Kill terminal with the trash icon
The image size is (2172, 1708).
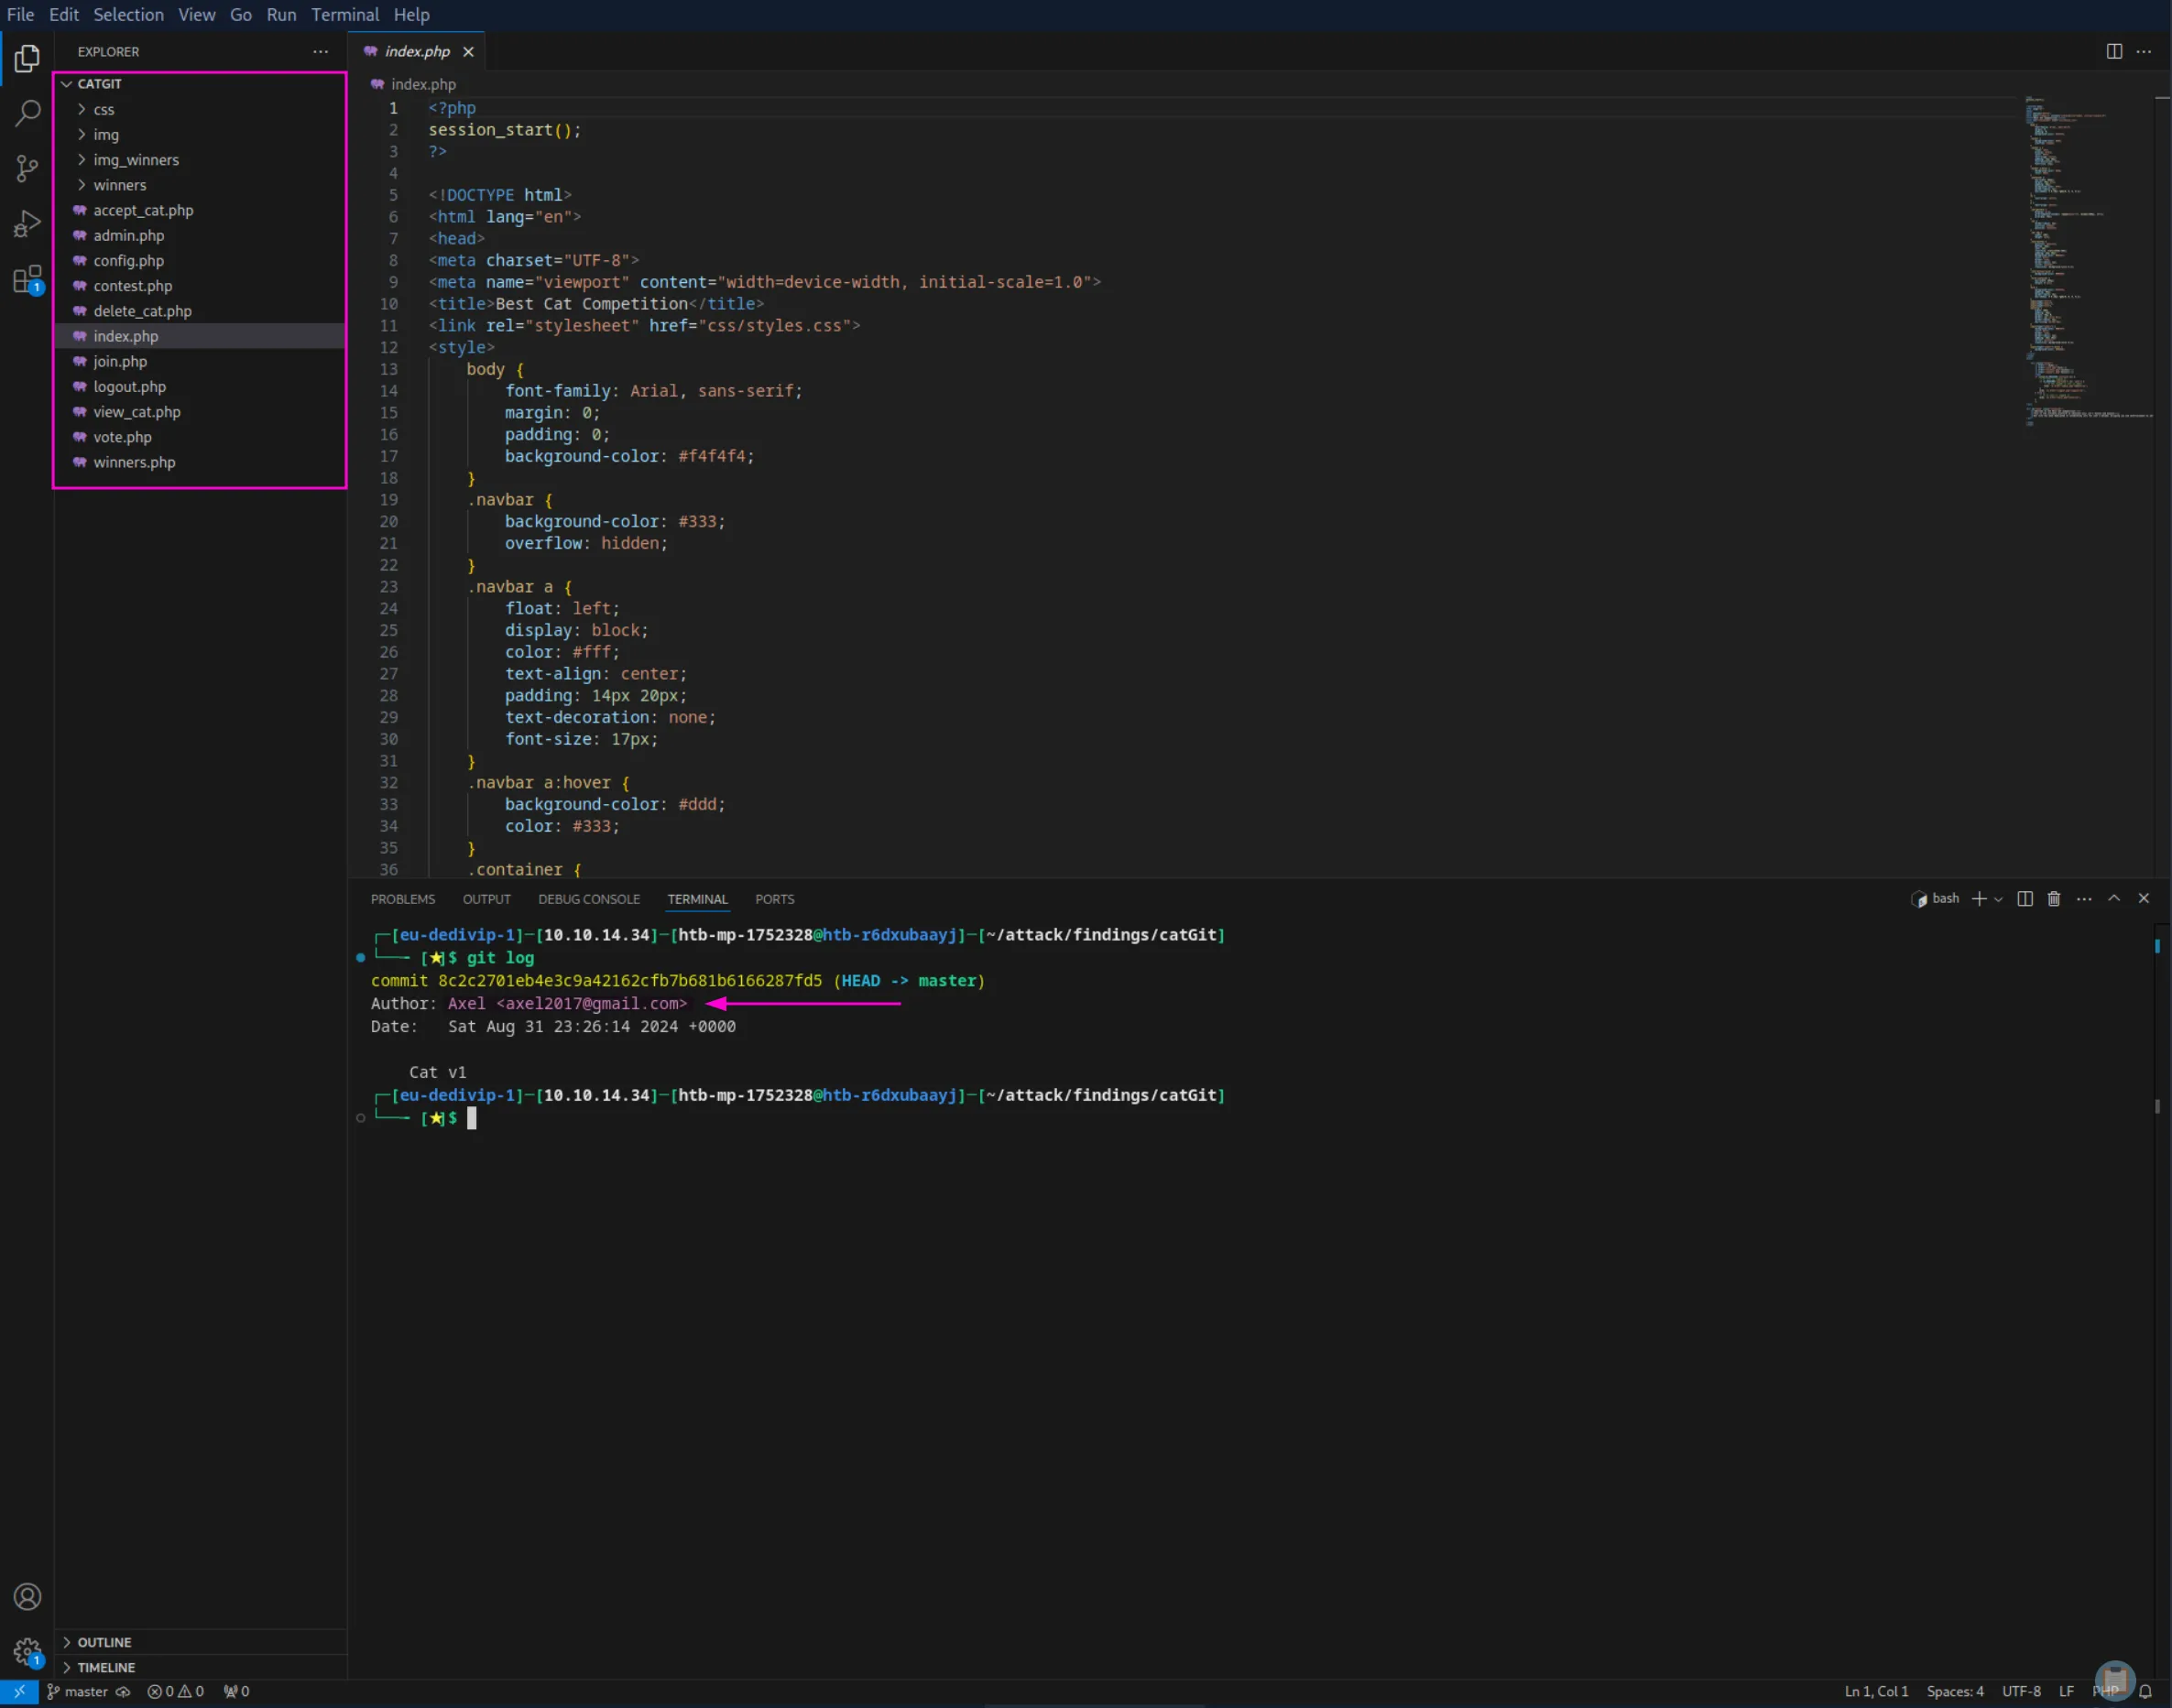pos(2054,899)
